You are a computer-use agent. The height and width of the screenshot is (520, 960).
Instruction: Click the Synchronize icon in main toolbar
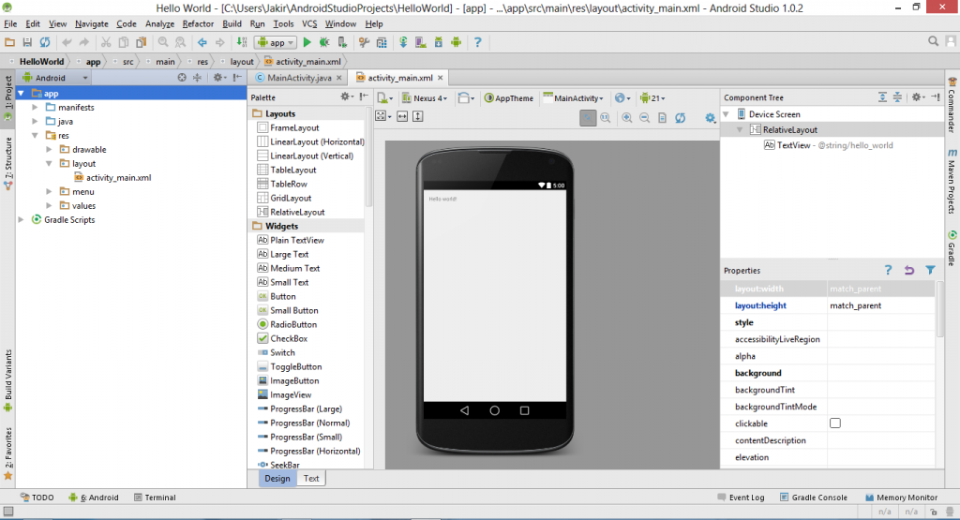[44, 42]
